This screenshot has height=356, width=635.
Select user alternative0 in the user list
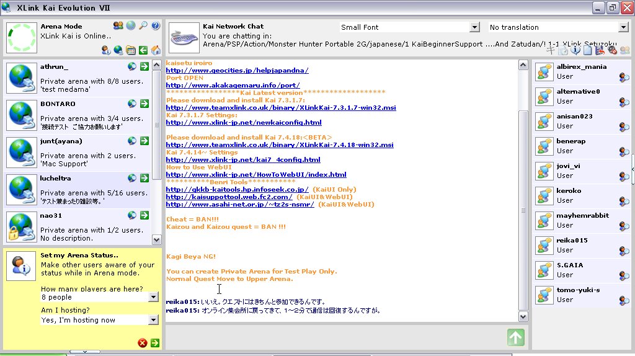582,97
